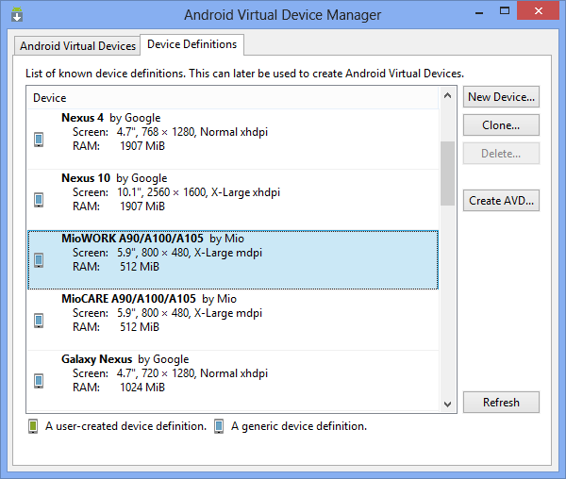The width and height of the screenshot is (566, 479).
Task: Click the Nexus 10 device icon
Action: click(x=39, y=200)
